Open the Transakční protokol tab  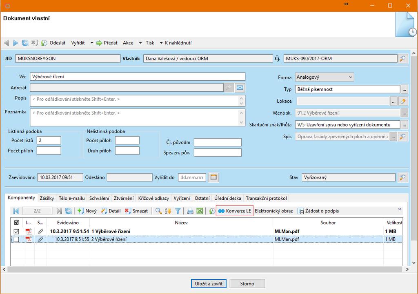click(266, 199)
